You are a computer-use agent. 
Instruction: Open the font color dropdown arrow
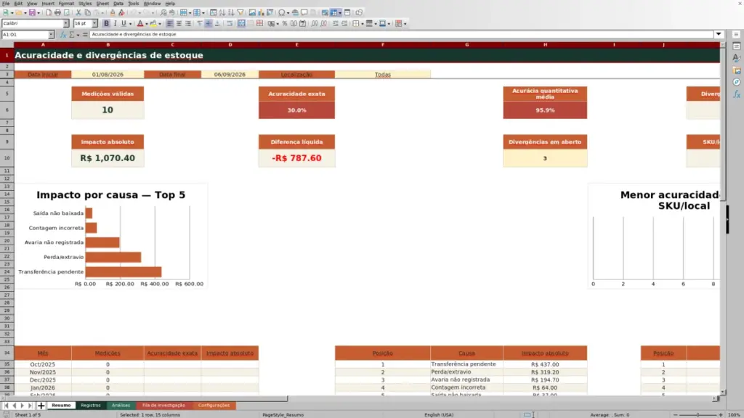(x=147, y=24)
